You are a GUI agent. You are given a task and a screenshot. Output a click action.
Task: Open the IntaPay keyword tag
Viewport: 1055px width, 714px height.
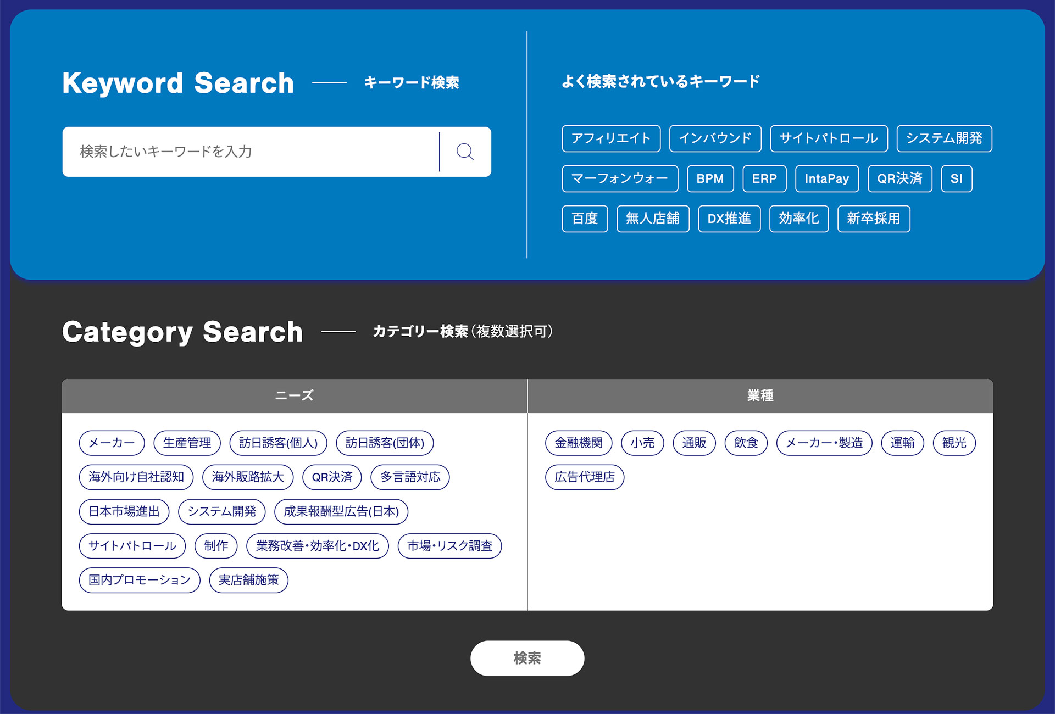[x=826, y=178]
